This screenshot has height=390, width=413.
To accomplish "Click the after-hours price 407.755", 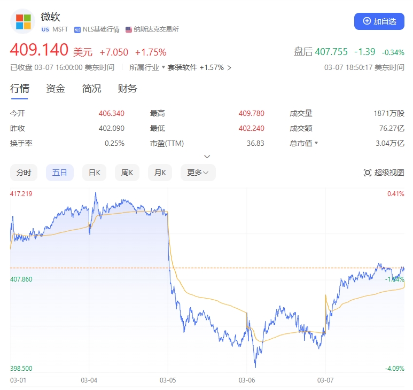I will point(331,52).
